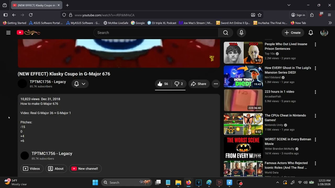
Task: Start voice search with microphone icon
Action: 241,33
